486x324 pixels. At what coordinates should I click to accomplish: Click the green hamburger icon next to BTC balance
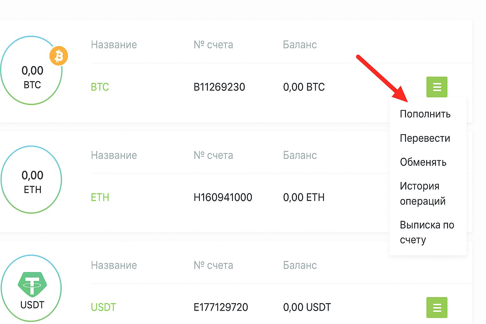coord(437,87)
